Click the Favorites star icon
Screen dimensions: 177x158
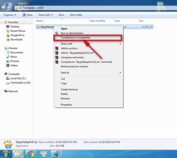coord(6,22)
